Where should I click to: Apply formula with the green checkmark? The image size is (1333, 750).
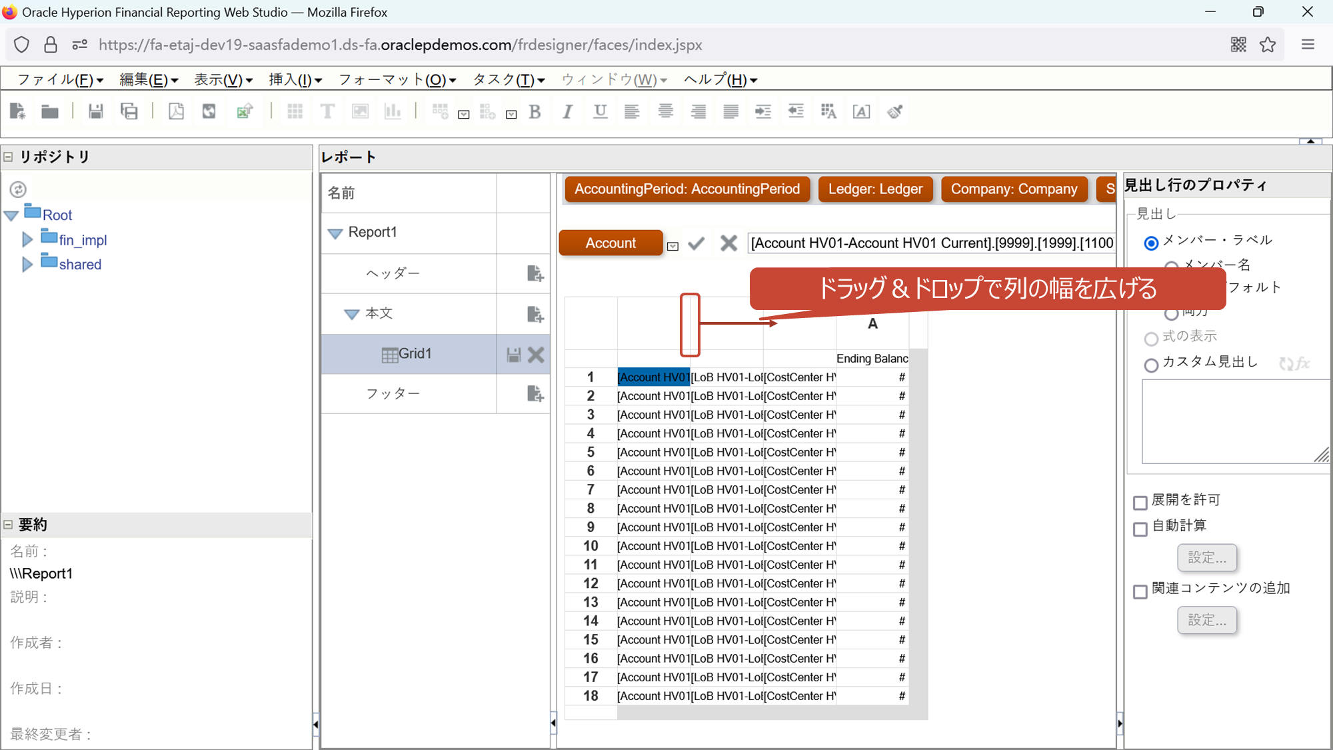[x=696, y=243]
